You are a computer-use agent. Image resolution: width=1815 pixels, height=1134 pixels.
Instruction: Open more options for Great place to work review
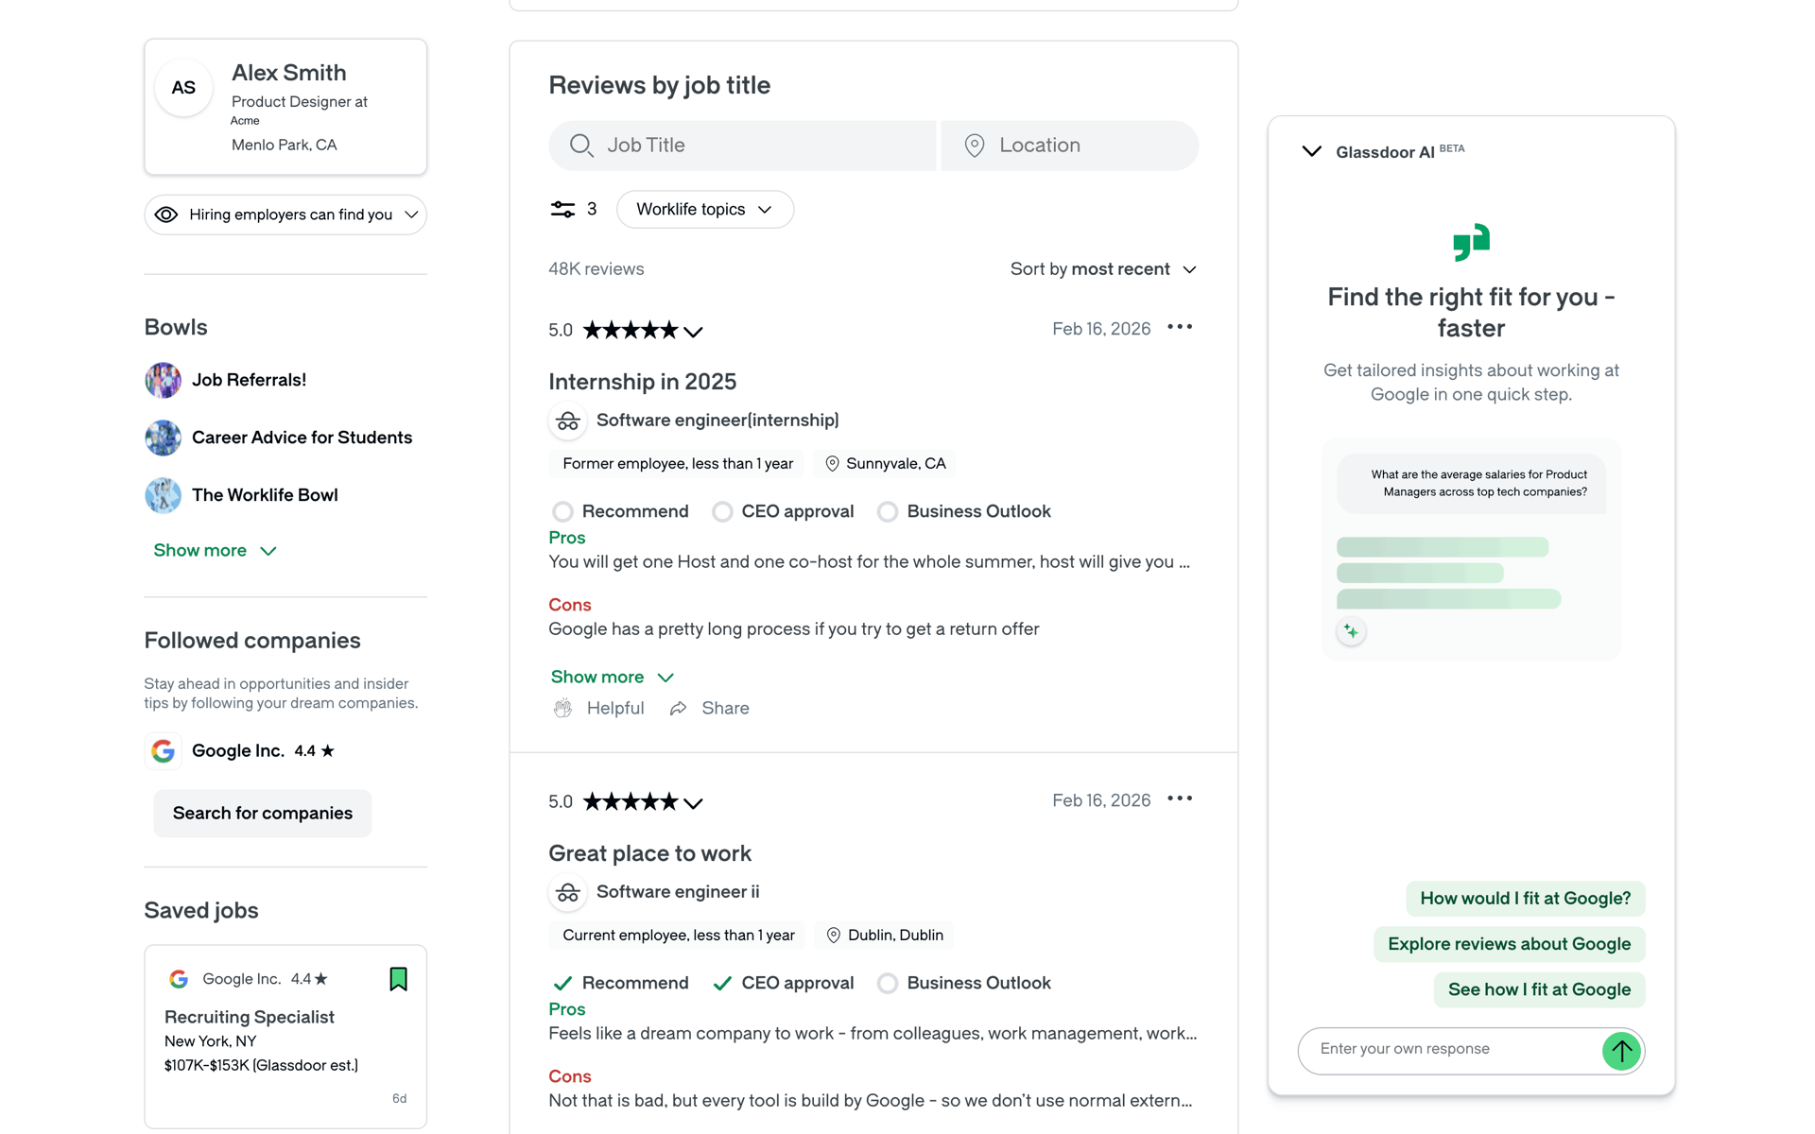click(1180, 799)
